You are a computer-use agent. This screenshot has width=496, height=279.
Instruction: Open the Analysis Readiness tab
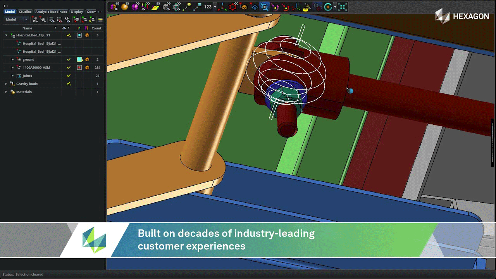(x=51, y=12)
